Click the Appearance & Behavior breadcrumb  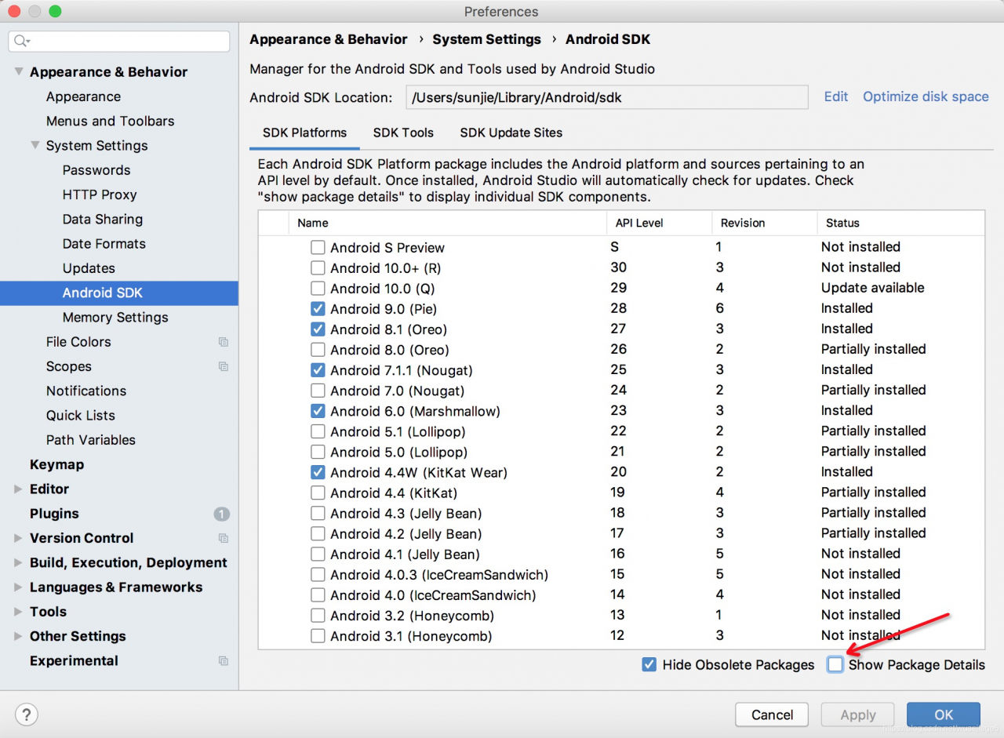(x=329, y=39)
